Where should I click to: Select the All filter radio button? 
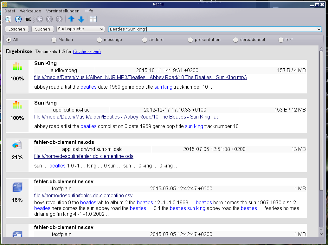(9, 40)
